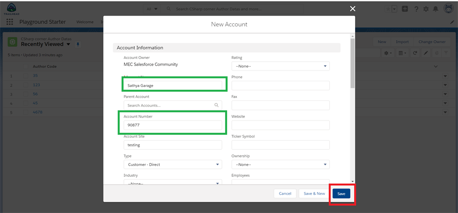The height and width of the screenshot is (213, 458).
Task: Click the Trailhead logo
Action: 11,9
